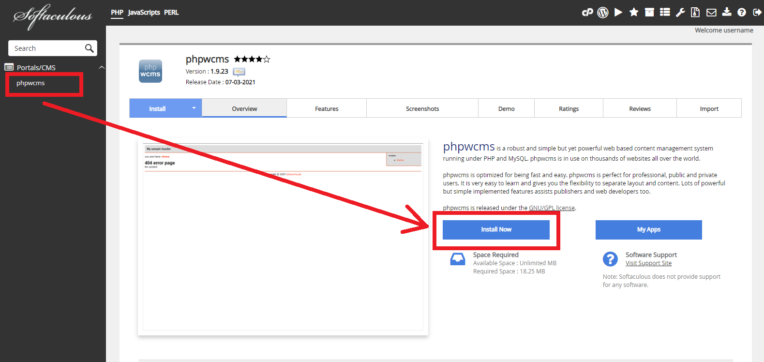Open the installations archive box icon
764x362 pixels.
pos(649,13)
